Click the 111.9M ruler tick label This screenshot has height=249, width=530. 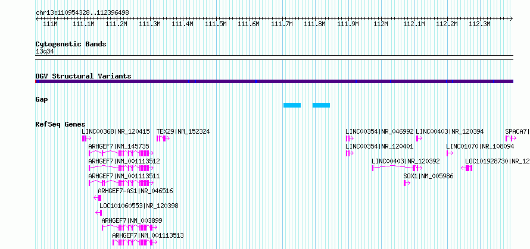coord(348,24)
